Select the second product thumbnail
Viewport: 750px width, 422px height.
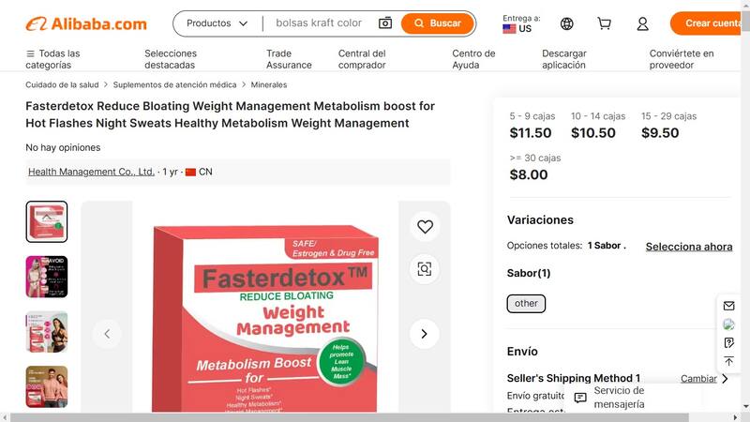[x=46, y=277]
